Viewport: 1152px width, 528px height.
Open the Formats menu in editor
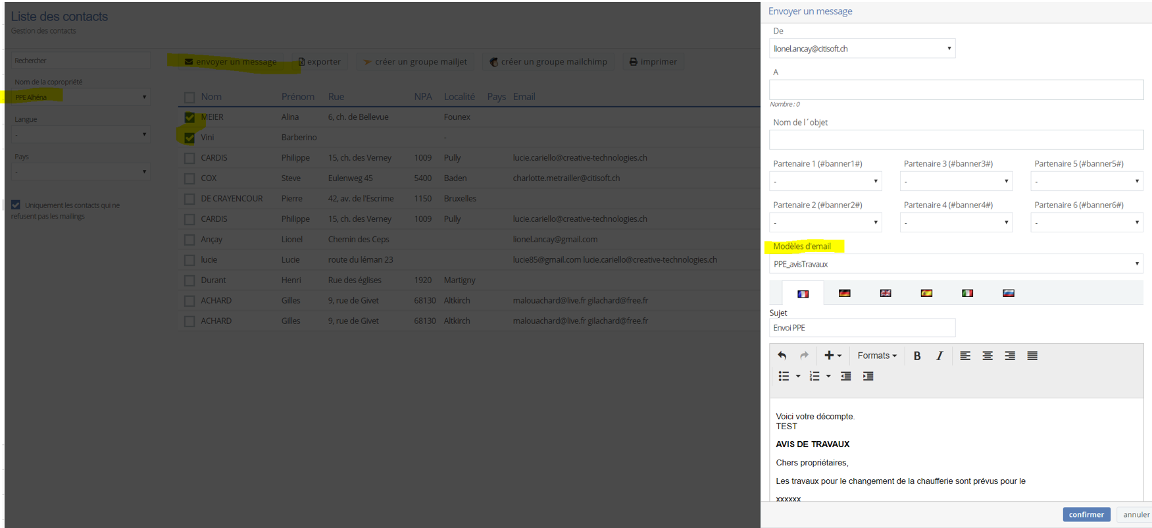coord(876,356)
